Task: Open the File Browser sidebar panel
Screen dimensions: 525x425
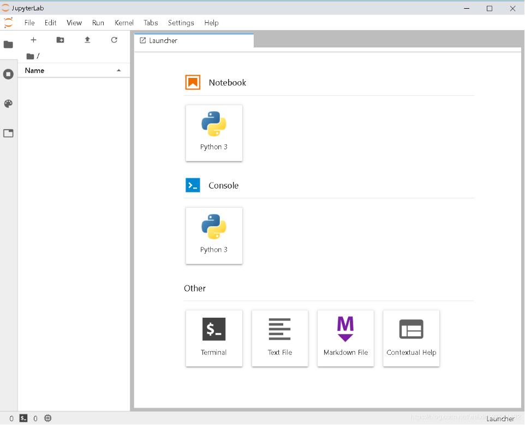Action: coord(8,45)
